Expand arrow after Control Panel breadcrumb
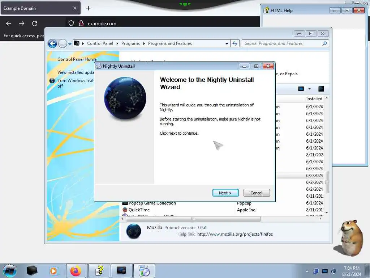The height and width of the screenshot is (278, 370). 117,43
